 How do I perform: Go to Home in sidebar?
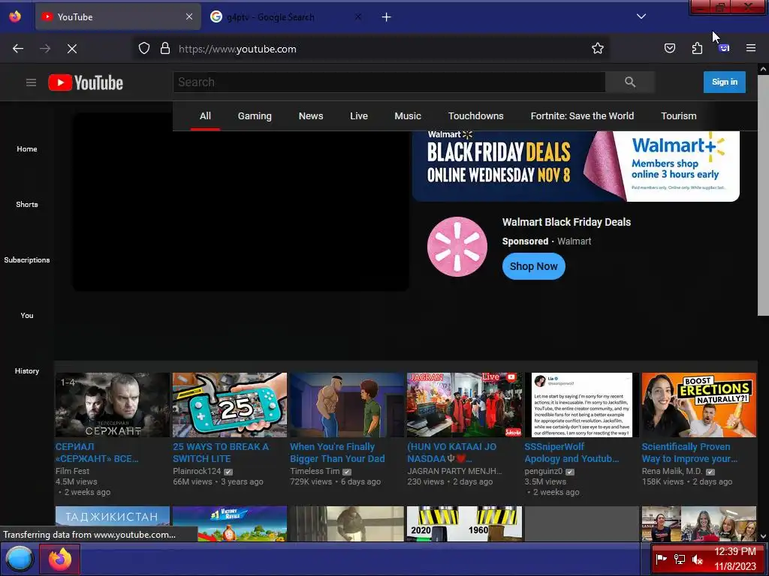(27, 149)
